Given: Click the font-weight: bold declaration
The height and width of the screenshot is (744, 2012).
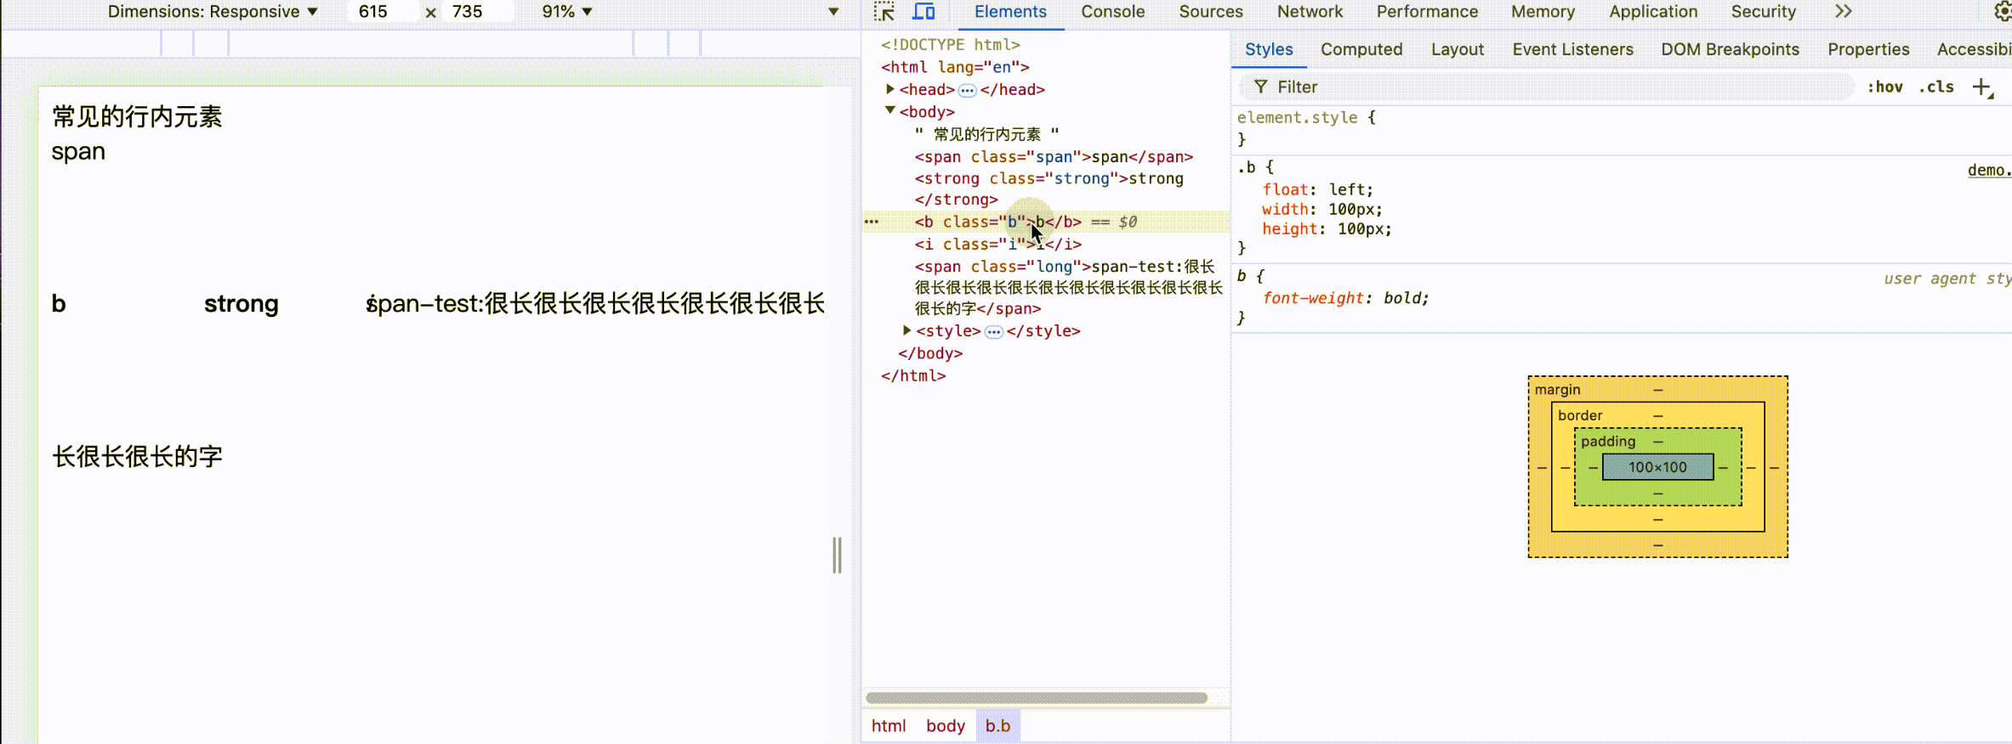Looking at the screenshot, I should (x=1345, y=298).
